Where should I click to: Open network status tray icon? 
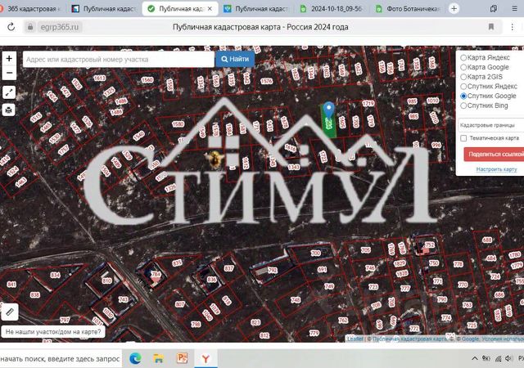[x=498, y=359]
